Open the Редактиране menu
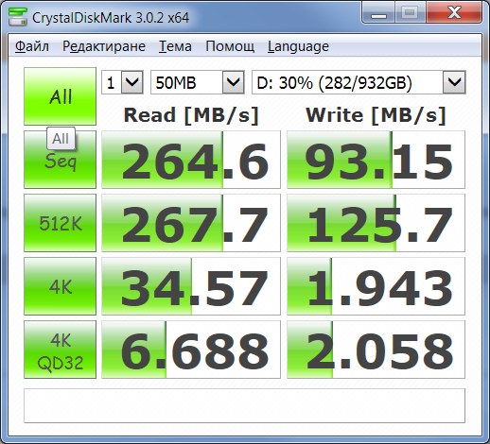 point(104,46)
